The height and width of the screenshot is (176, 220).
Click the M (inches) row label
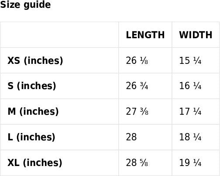33,112
